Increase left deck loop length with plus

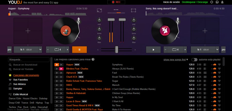pyautogui.click(x=68, y=50)
